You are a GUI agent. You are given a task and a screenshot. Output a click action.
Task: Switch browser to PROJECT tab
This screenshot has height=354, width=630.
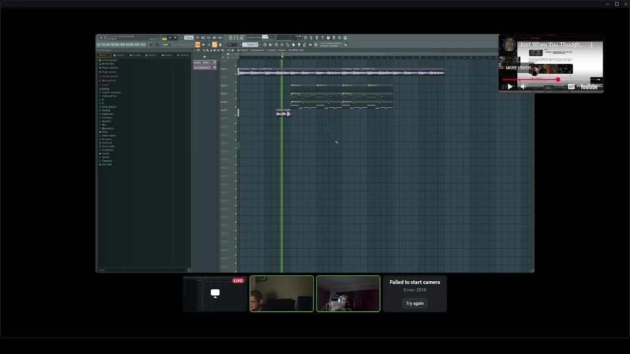(x=120, y=55)
